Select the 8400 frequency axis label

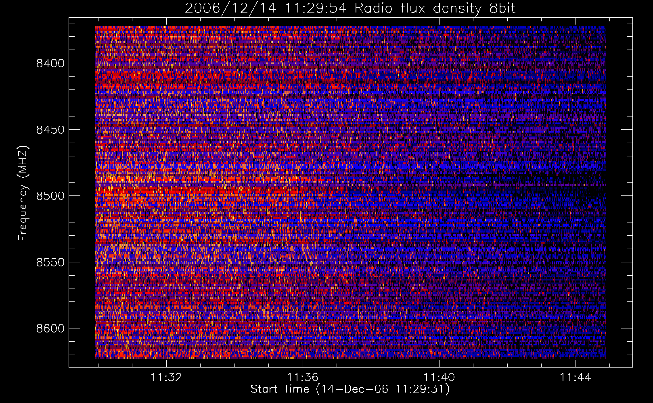[50, 63]
